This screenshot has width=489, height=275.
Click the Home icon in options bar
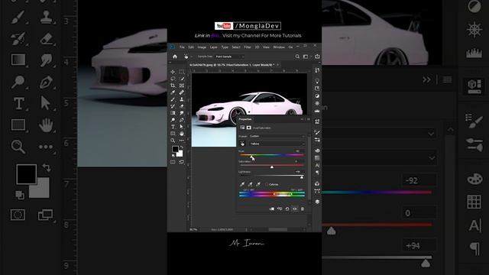pos(175,57)
